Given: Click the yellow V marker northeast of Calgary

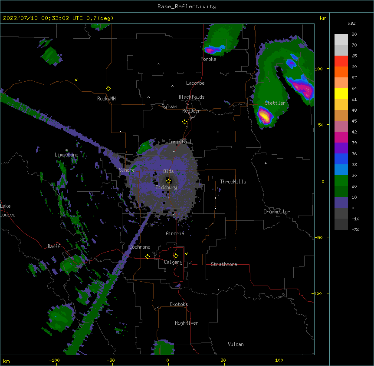Looking at the screenshot, I should (186, 254).
